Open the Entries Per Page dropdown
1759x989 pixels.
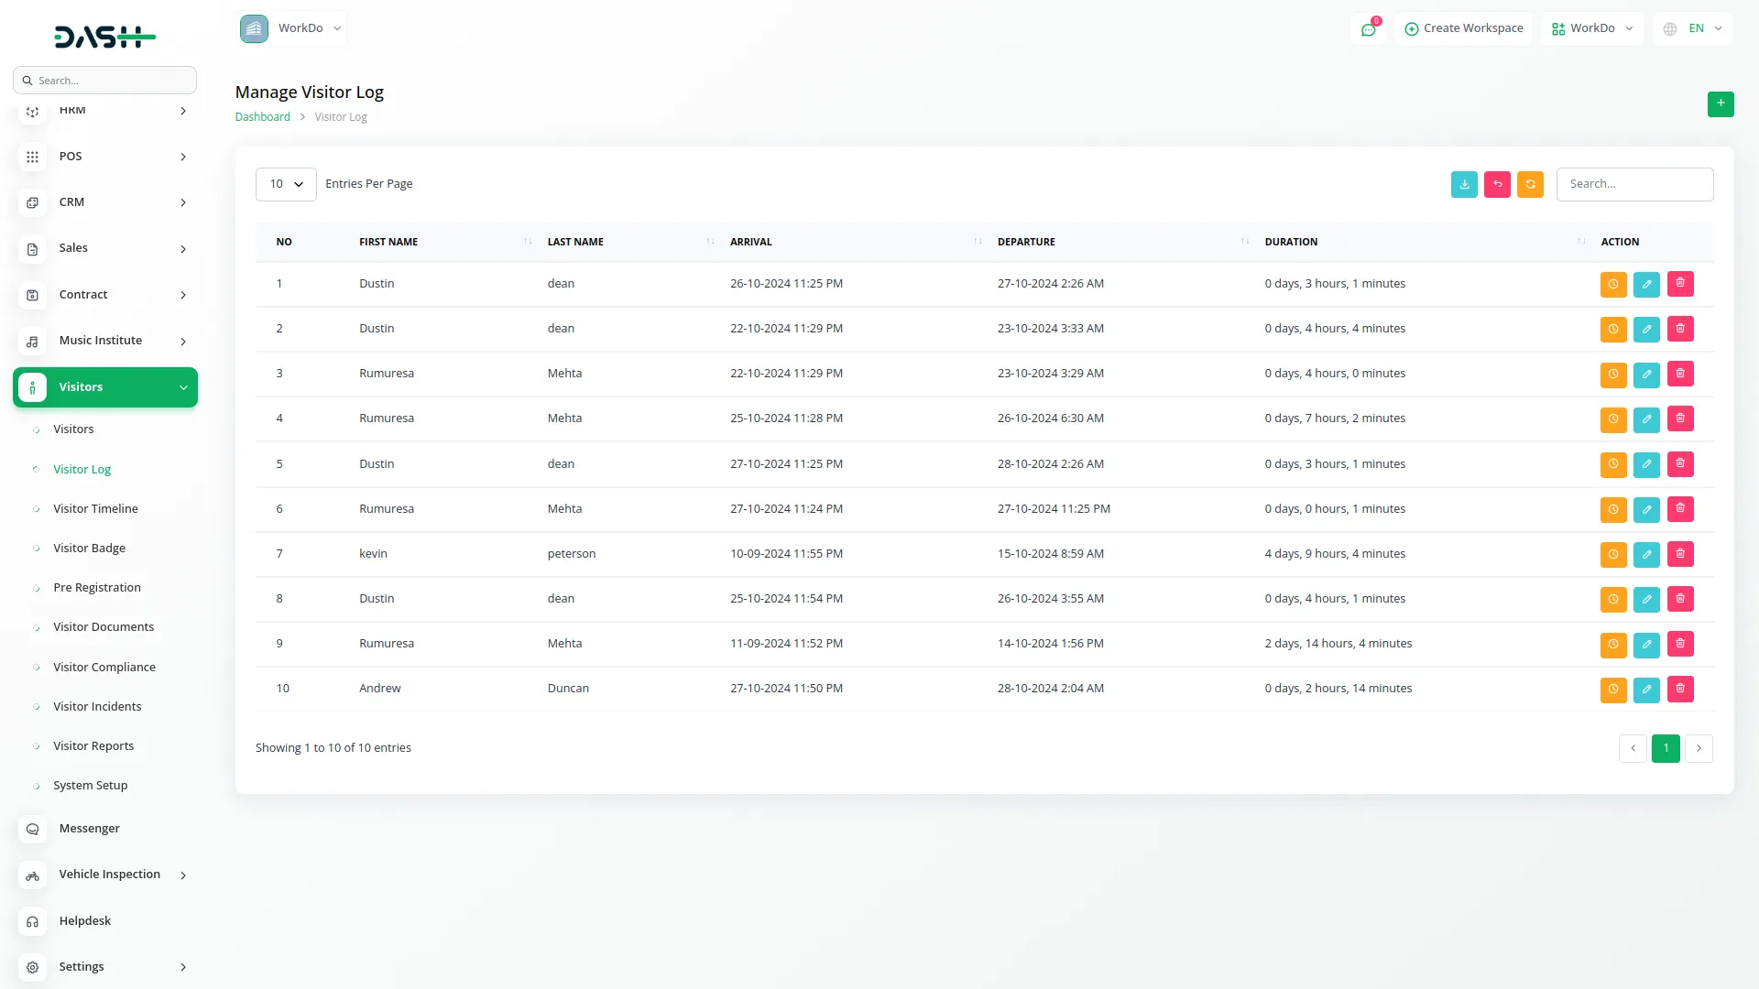(x=286, y=184)
